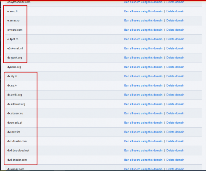Delete domain dvx.dnsabr.com
Viewport: 206px width, 171px height.
coord(175,142)
